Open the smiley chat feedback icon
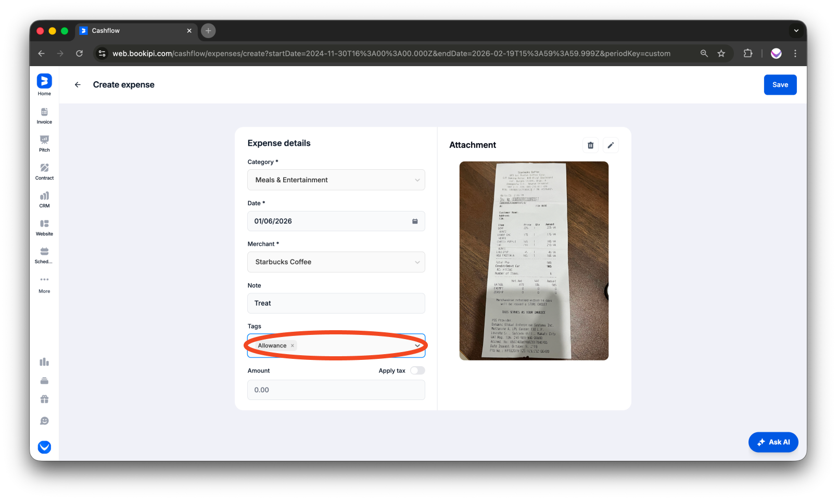 click(x=44, y=421)
